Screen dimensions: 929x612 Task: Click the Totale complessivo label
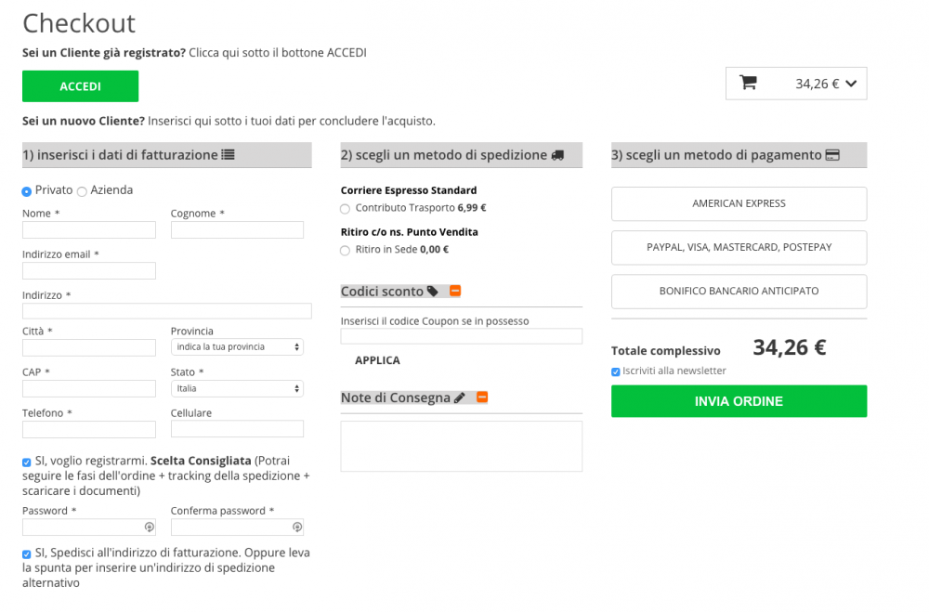(x=665, y=351)
